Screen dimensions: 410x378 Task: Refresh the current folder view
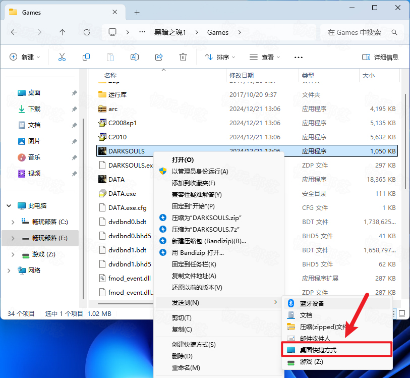(x=87, y=32)
